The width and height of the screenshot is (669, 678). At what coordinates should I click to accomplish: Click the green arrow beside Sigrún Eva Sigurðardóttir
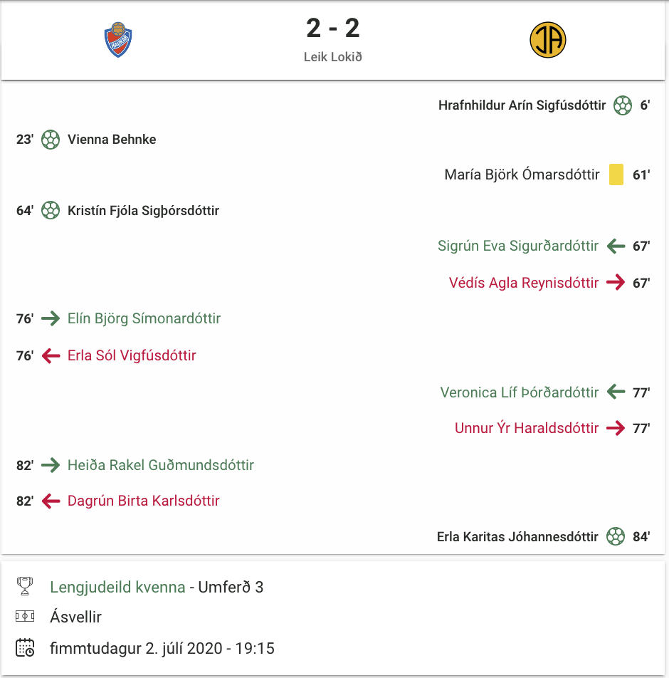(616, 246)
